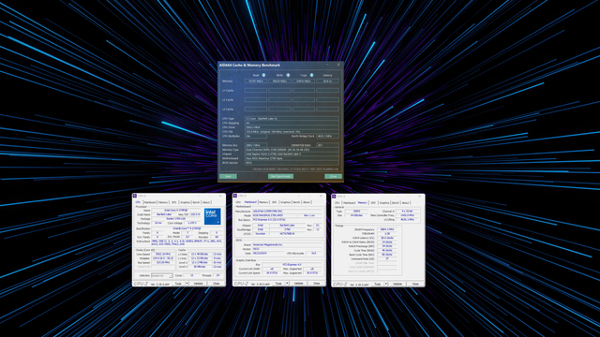Click the Cores count value in CPU-Z
This screenshot has height=337, width=600.
point(191,275)
